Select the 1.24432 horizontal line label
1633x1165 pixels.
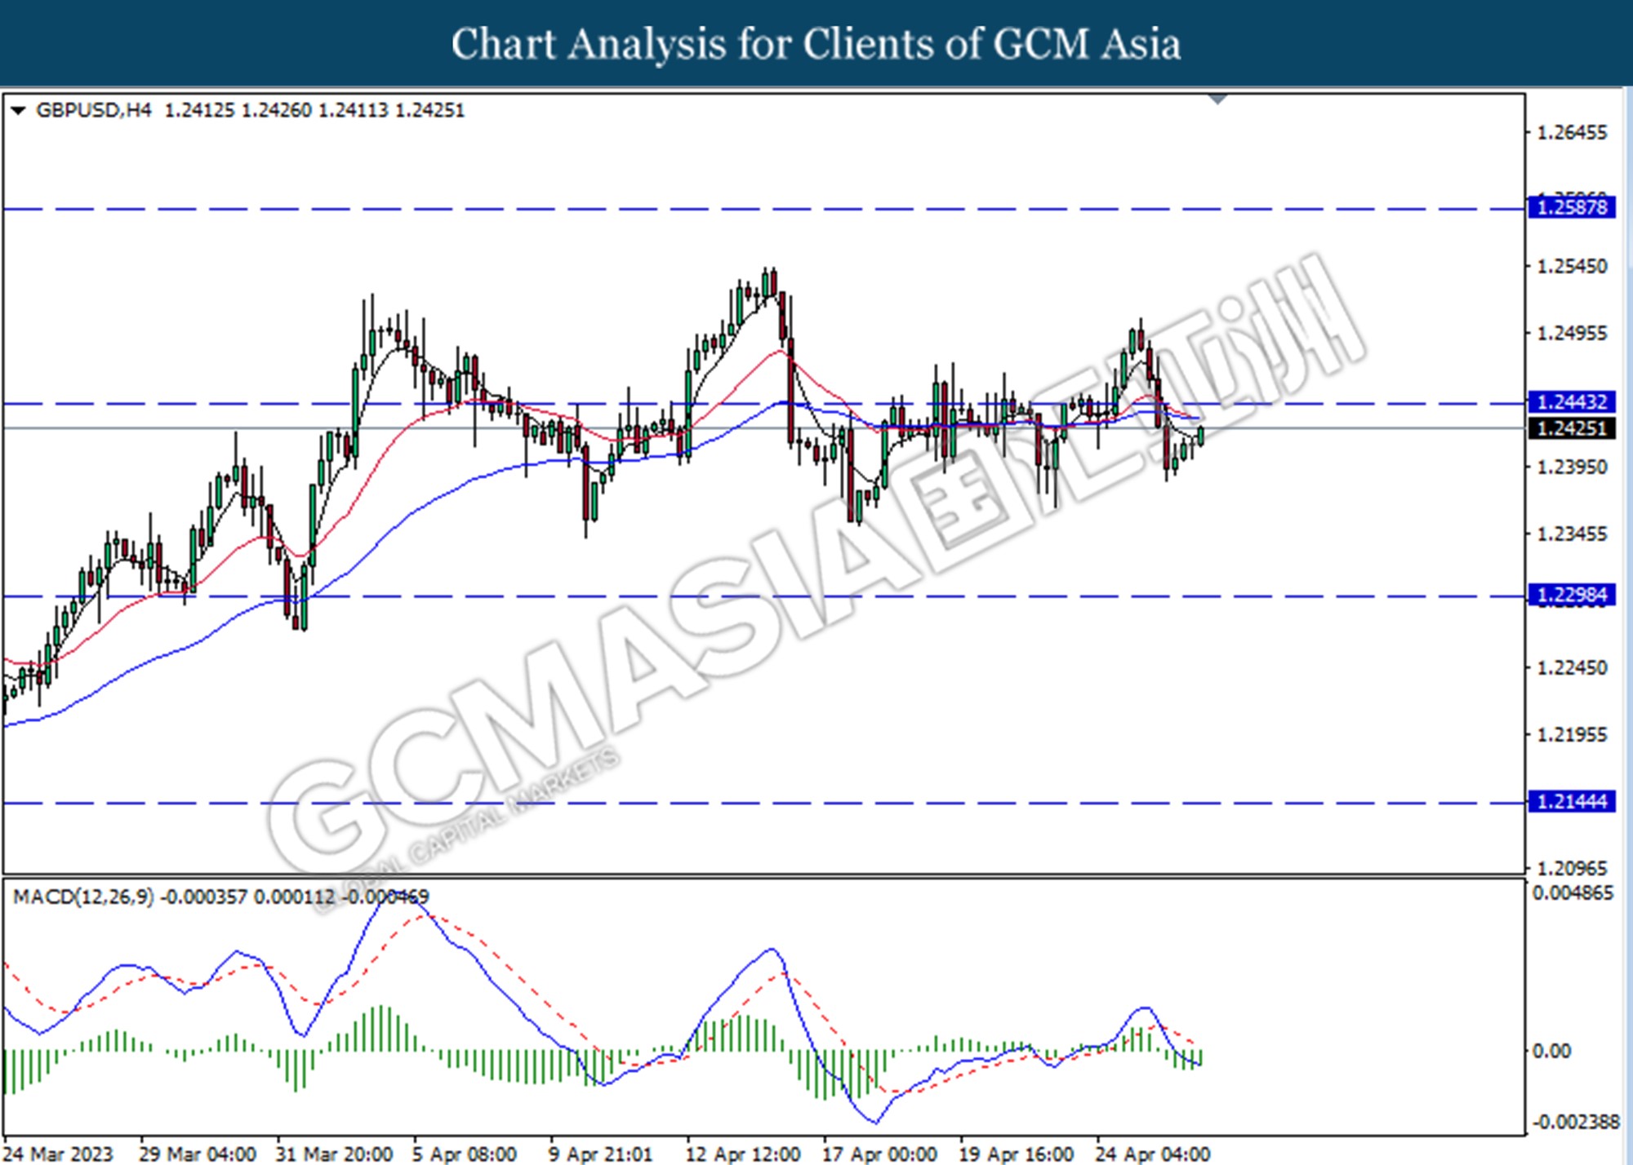click(x=1571, y=401)
